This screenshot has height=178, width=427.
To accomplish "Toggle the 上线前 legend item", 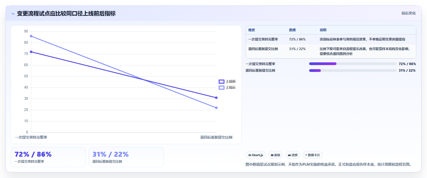I will 227,81.
